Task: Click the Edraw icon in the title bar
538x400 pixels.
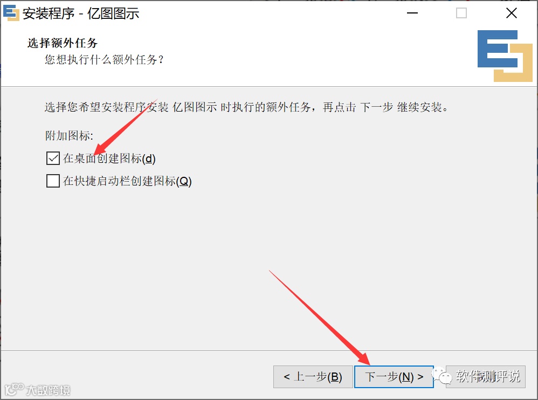Action: tap(11, 13)
